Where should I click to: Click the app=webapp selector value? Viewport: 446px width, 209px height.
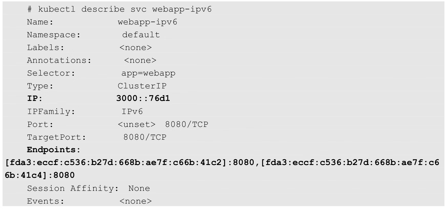pyautogui.click(x=148, y=73)
